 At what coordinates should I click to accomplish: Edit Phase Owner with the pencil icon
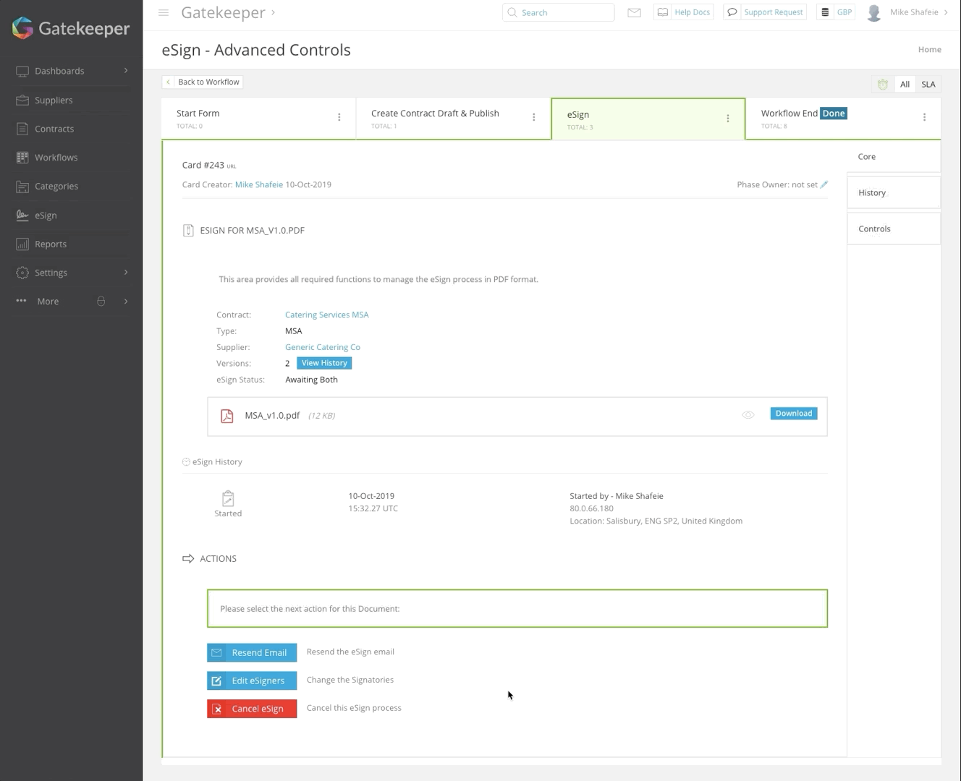click(824, 184)
